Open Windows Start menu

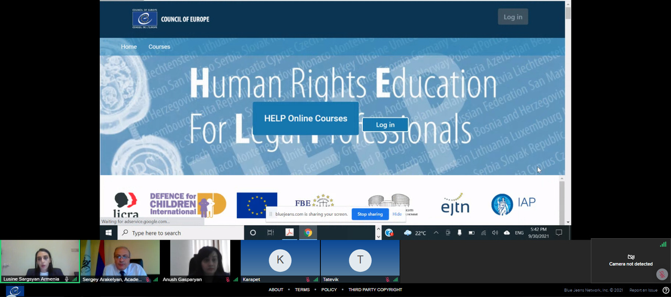(x=109, y=232)
